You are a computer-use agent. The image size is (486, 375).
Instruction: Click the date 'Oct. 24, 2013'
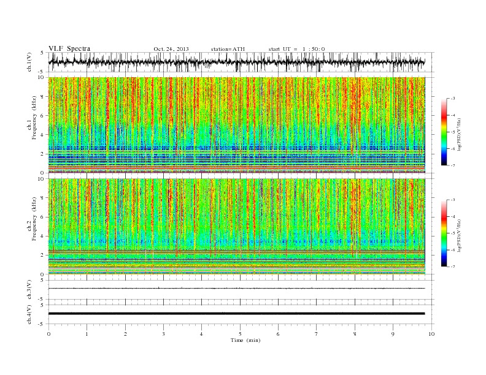[x=171, y=49]
